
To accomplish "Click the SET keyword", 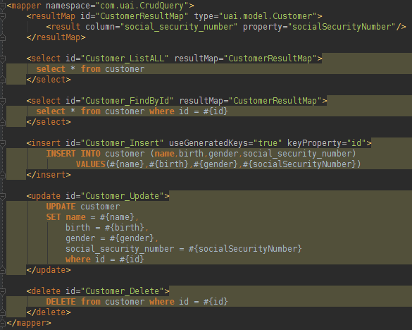I will [54, 217].
